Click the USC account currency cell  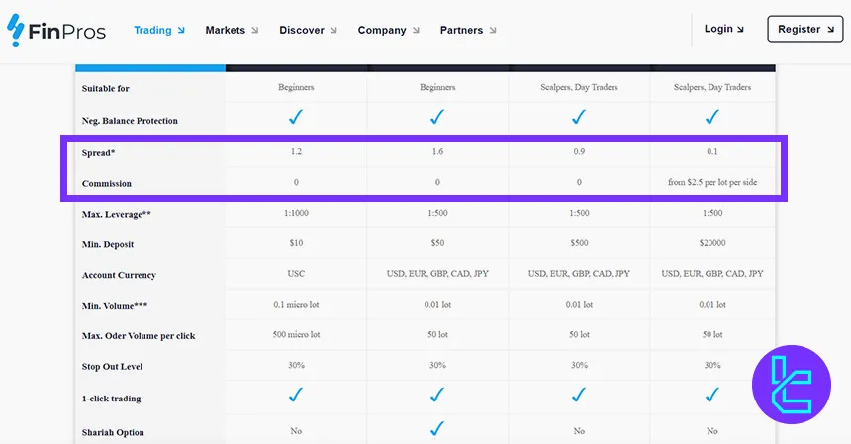(296, 273)
